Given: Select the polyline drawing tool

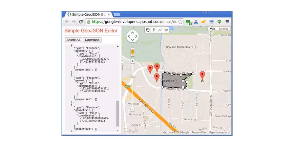Looking at the screenshot, I should tap(160, 30).
